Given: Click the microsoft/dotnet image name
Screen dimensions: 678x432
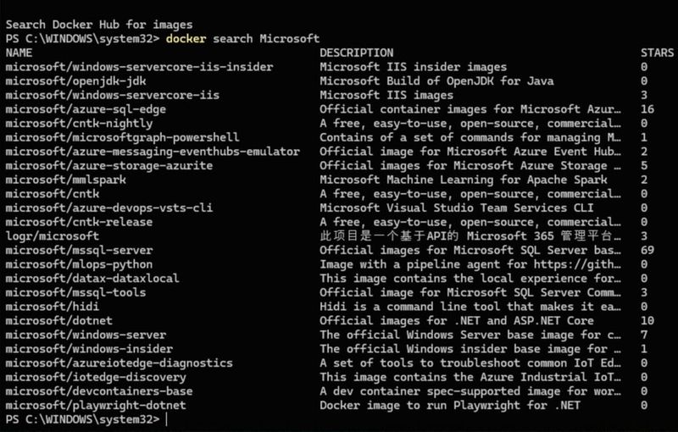Looking at the screenshot, I should tap(58, 321).
